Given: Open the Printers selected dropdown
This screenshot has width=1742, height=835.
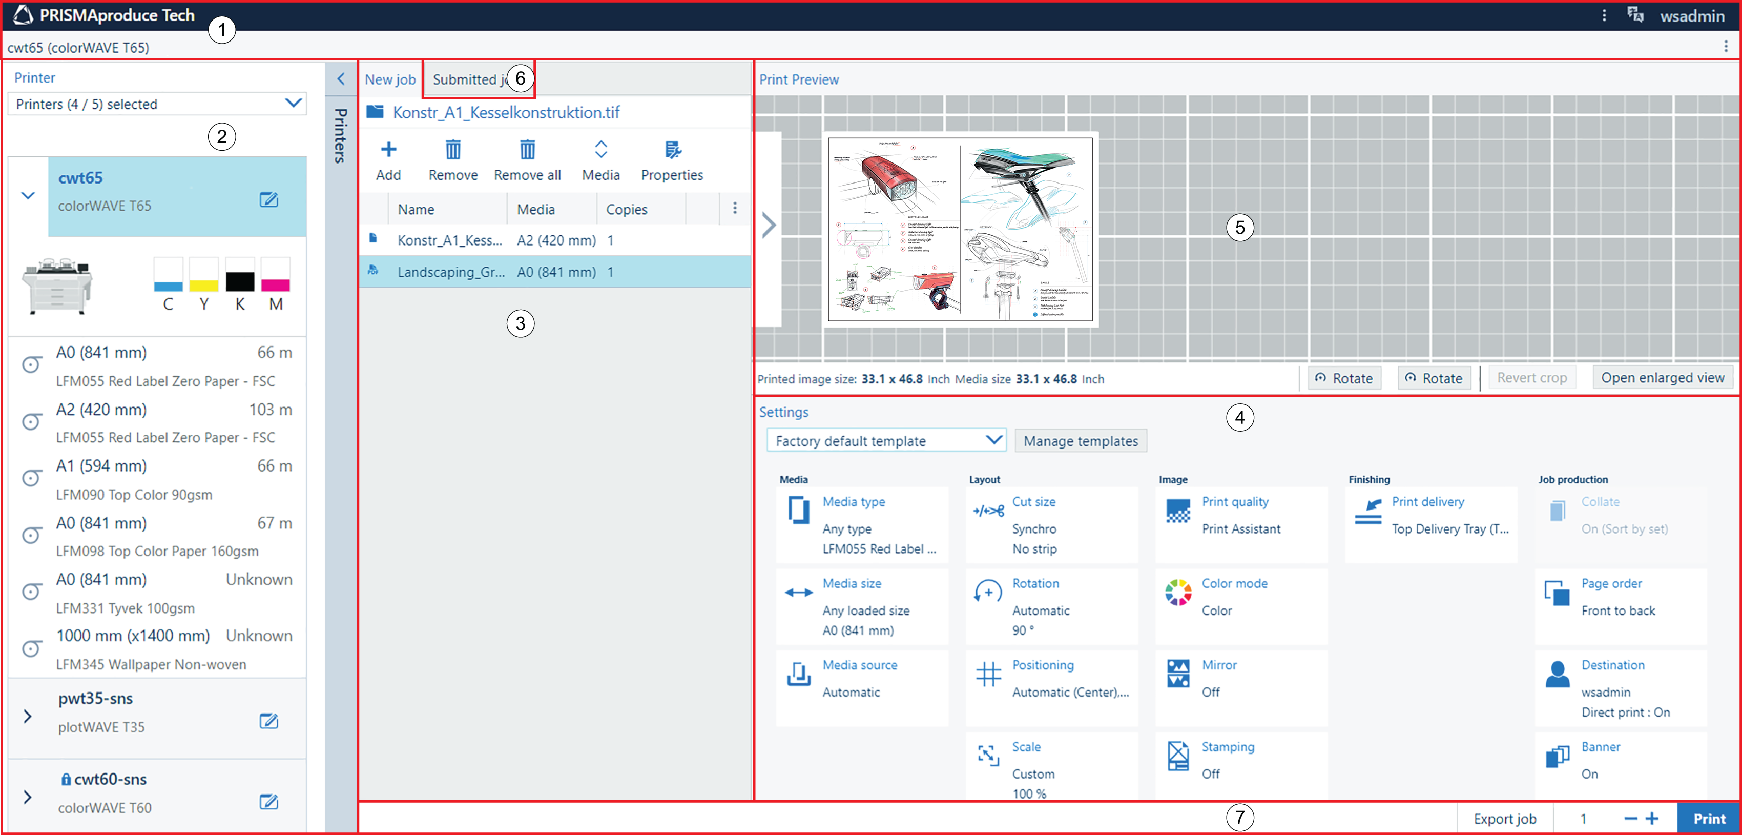Looking at the screenshot, I should (x=157, y=104).
